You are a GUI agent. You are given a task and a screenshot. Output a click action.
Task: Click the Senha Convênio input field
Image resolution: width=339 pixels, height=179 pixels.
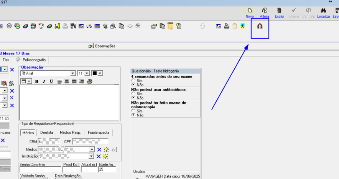pos(40,169)
